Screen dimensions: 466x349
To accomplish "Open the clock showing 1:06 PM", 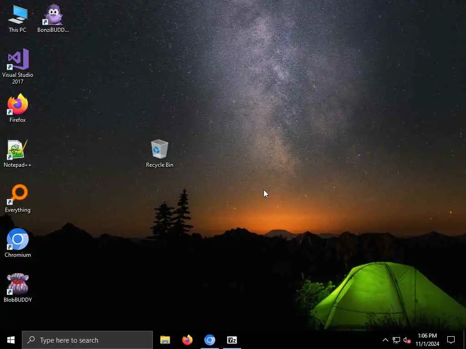I will point(427,340).
